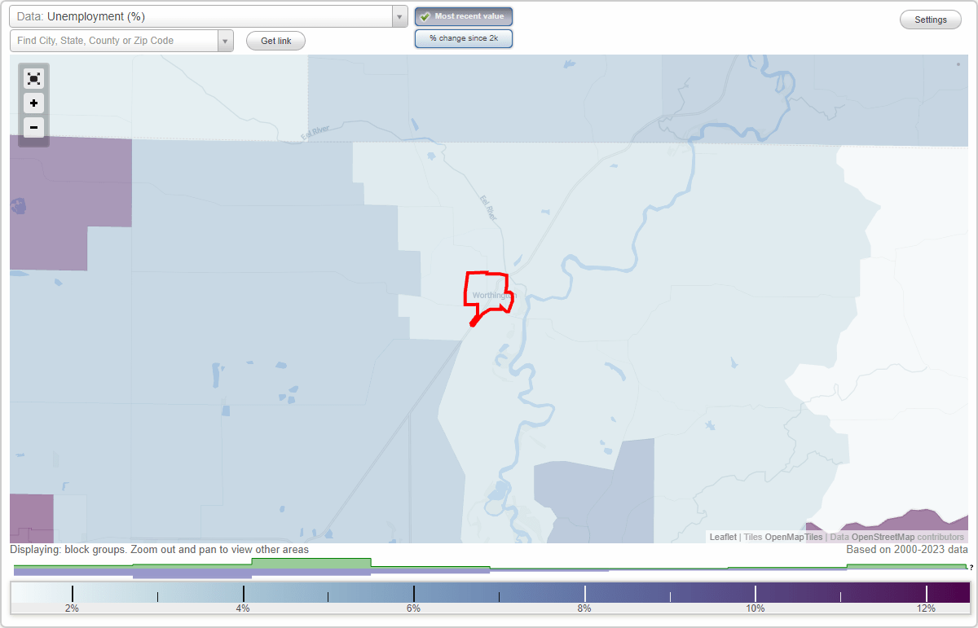Zoom the map in using the plus icon

click(33, 103)
